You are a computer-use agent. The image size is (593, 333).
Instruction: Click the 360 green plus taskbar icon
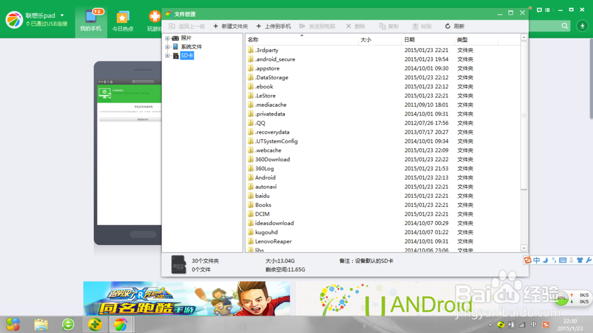95,324
